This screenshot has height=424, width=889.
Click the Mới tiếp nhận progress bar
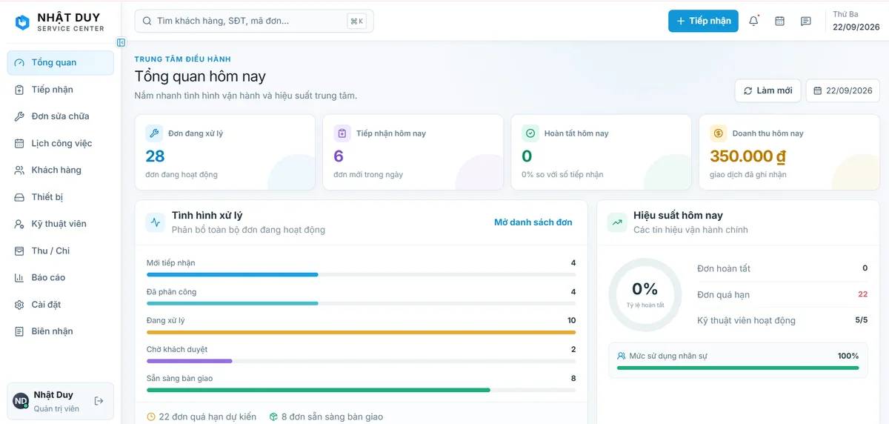click(x=362, y=274)
